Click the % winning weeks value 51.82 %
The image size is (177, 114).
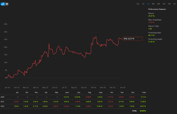(151, 42)
